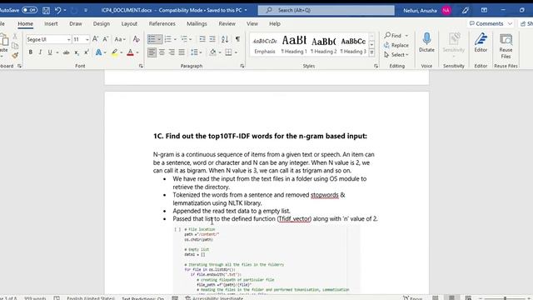
Task: Open the Help tab
Action: tap(275, 24)
